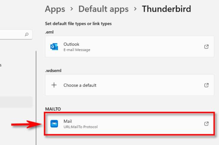Go back to the Apps breadcrumb
This screenshot has width=219, height=145.
click(x=55, y=9)
